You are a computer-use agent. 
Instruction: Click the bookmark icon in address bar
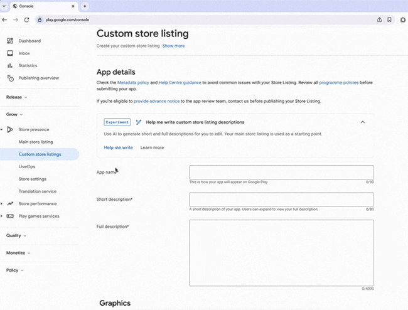(x=389, y=19)
